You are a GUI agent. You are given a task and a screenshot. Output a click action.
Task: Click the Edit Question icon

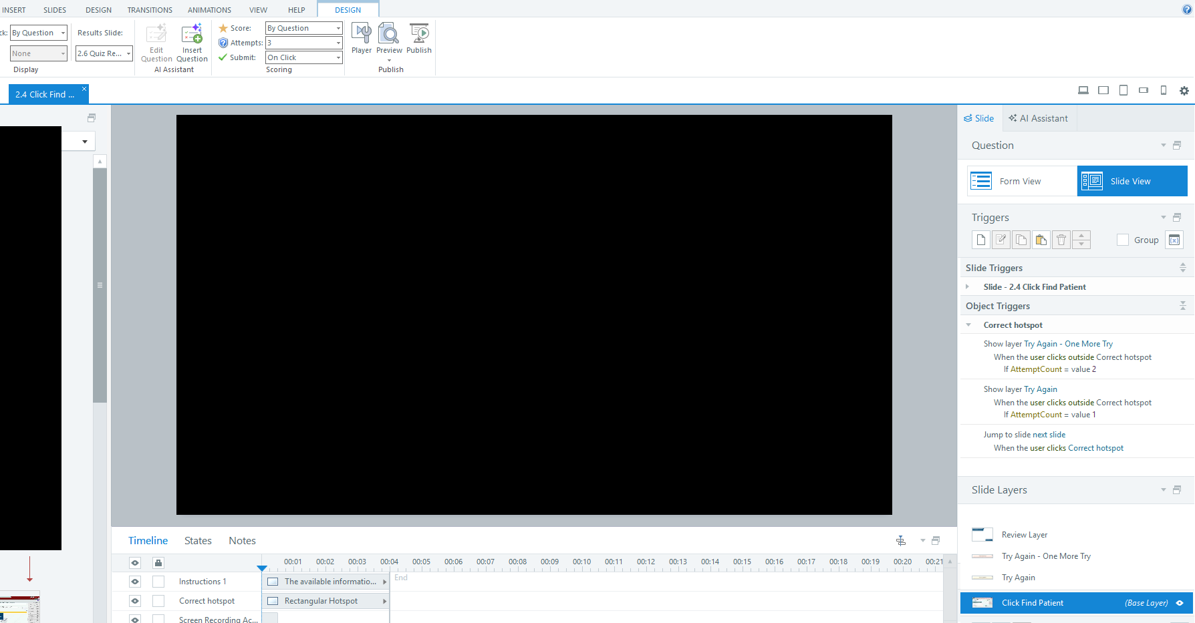pos(156,43)
